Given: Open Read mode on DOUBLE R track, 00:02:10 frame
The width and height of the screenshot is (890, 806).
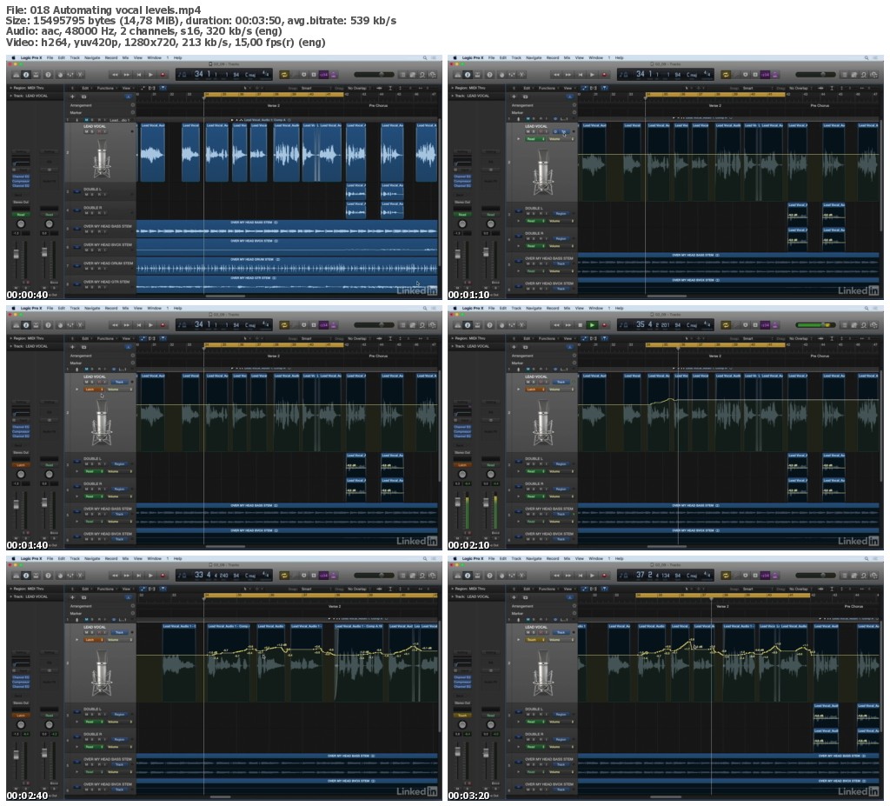Looking at the screenshot, I should point(535,496).
